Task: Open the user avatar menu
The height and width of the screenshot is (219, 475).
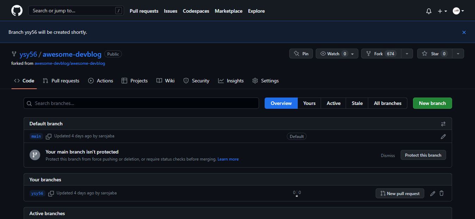Action: click(458, 11)
